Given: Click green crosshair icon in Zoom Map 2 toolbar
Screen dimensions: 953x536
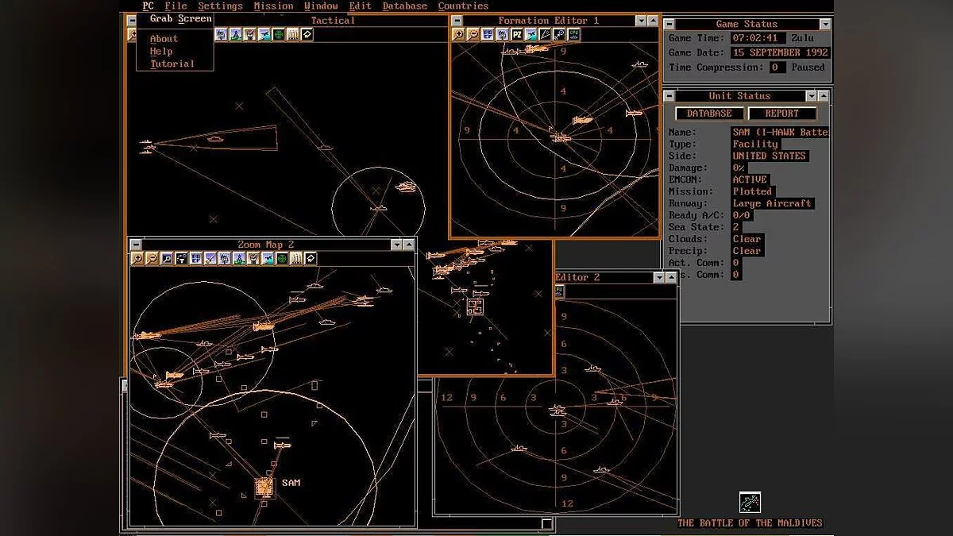Looking at the screenshot, I should (x=282, y=258).
